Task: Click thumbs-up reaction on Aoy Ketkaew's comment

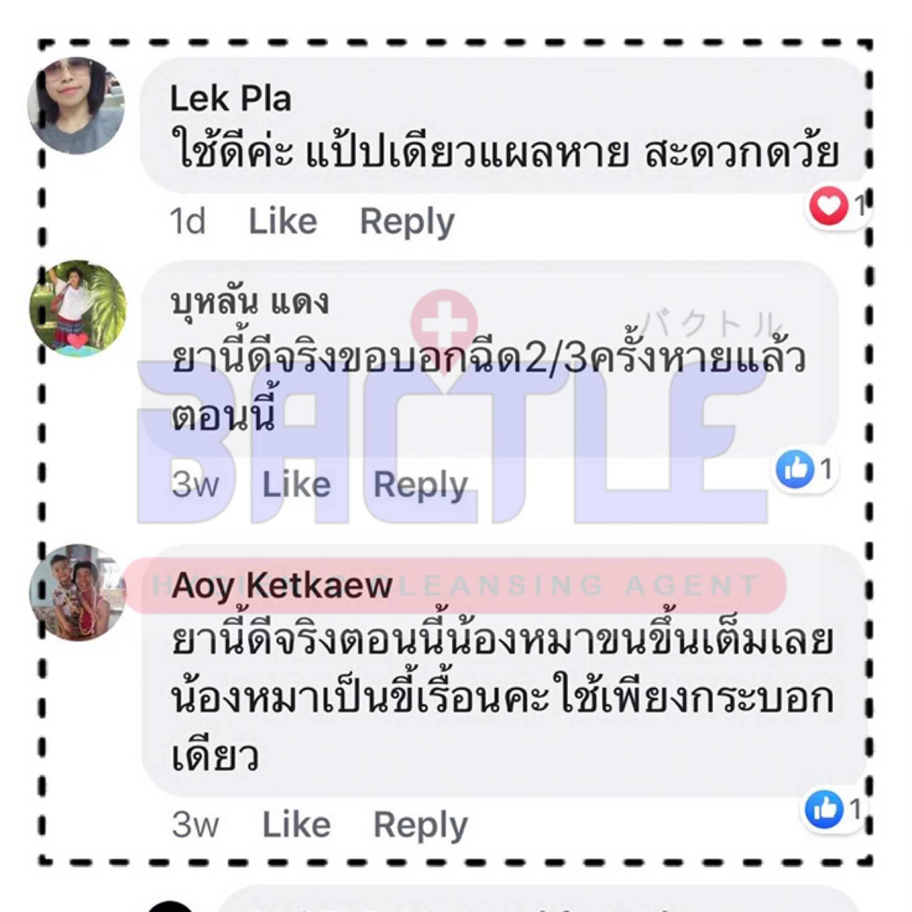Action: 824,809
